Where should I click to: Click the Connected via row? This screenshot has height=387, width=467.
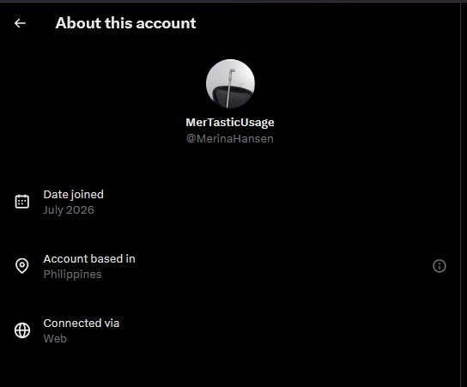coord(230,330)
